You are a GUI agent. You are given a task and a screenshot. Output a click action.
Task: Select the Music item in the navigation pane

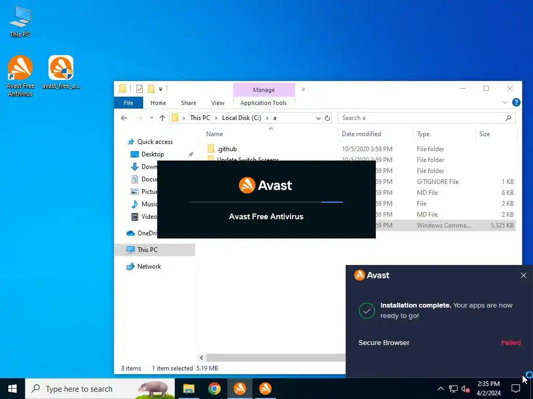144,204
